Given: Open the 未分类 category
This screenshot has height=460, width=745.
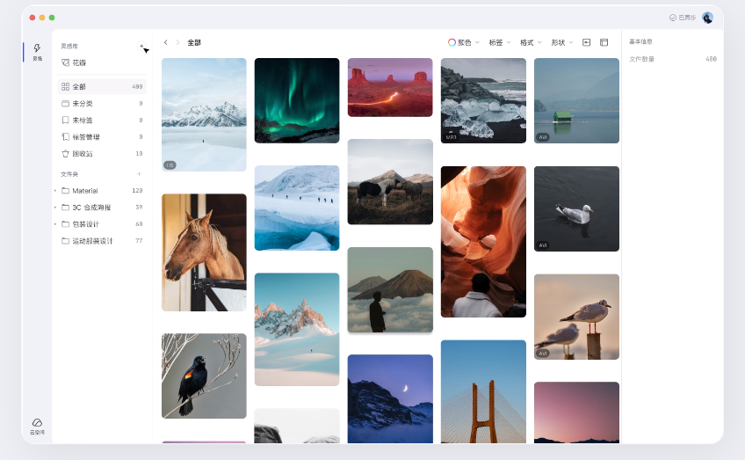Looking at the screenshot, I should click(102, 103).
